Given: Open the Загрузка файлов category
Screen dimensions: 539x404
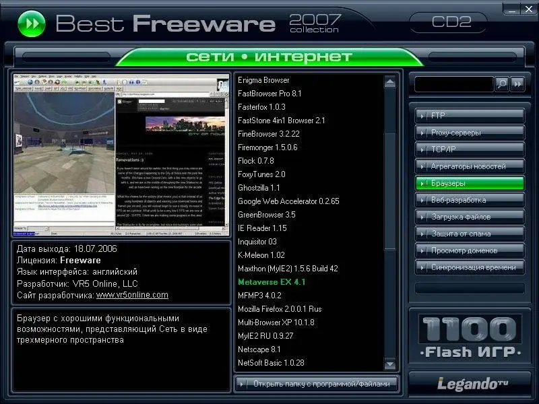Looking at the screenshot, I should pos(470,217).
